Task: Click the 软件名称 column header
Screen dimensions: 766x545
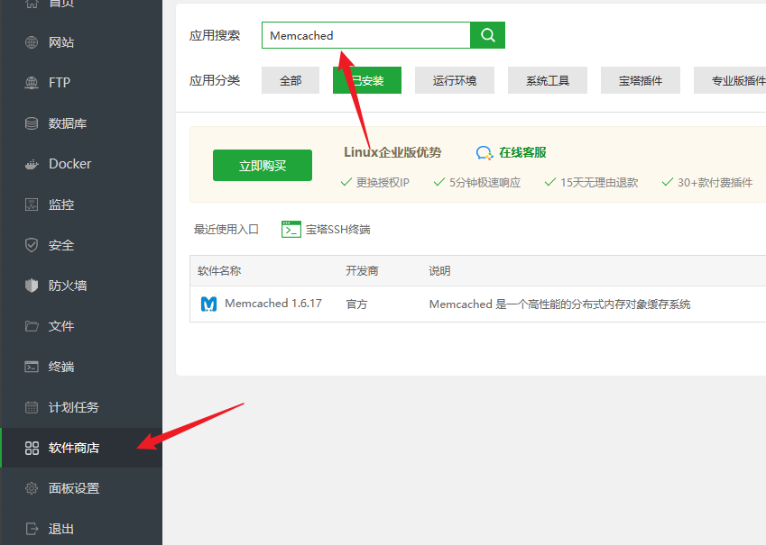Action: coord(219,271)
